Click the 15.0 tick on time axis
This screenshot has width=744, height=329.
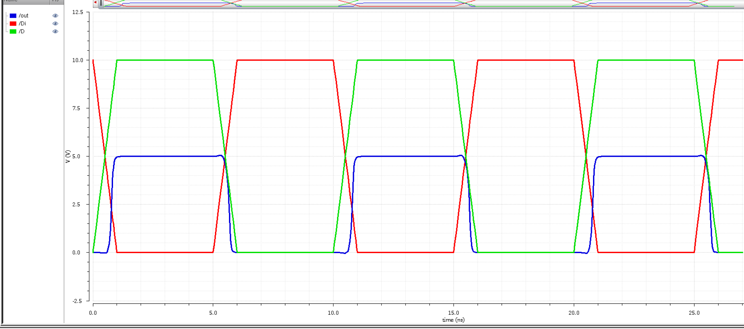click(x=453, y=313)
